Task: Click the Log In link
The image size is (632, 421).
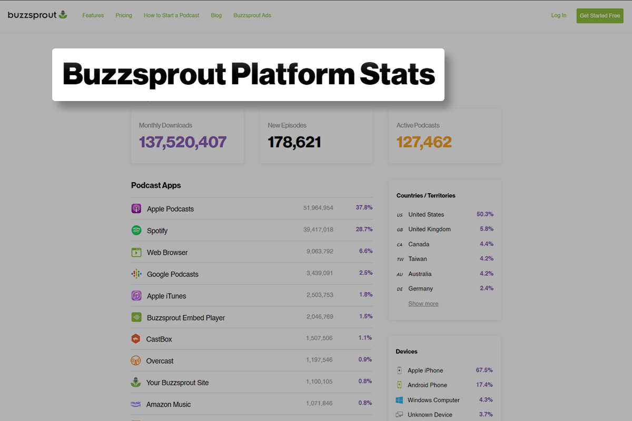Action: point(558,15)
